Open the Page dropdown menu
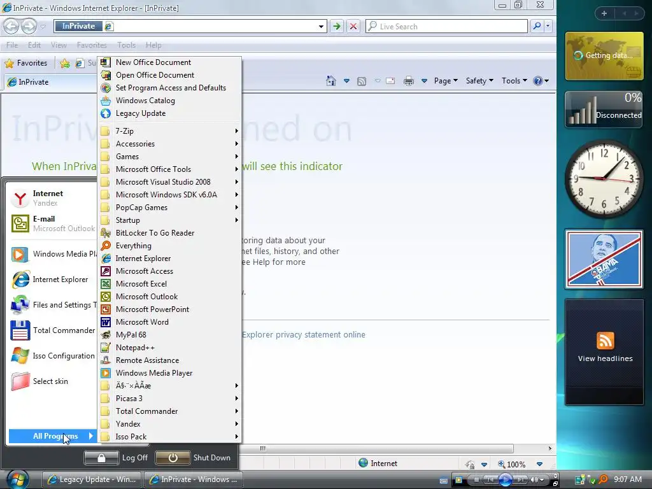This screenshot has width=652, height=489. point(446,81)
